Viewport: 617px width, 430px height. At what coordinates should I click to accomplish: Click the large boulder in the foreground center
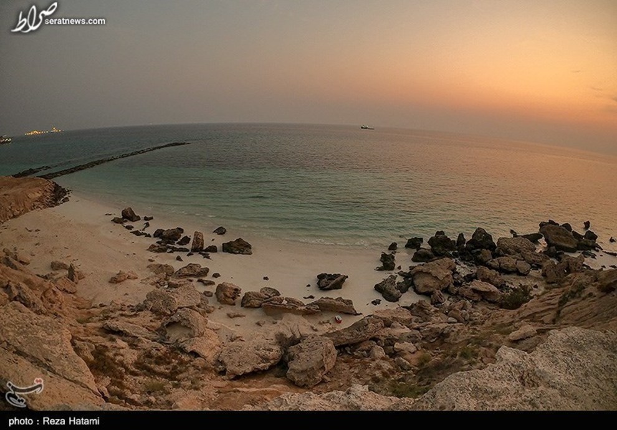311,360
